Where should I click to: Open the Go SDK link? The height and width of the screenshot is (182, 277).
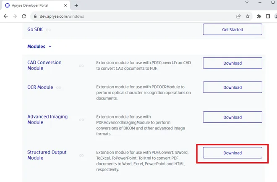click(35, 29)
